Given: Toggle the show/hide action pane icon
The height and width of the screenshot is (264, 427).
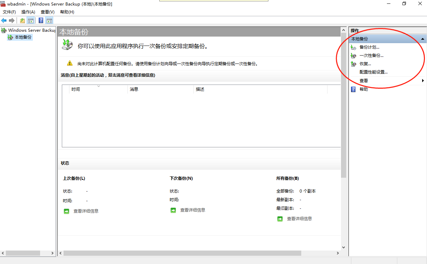Looking at the screenshot, I should pyautogui.click(x=49, y=20).
